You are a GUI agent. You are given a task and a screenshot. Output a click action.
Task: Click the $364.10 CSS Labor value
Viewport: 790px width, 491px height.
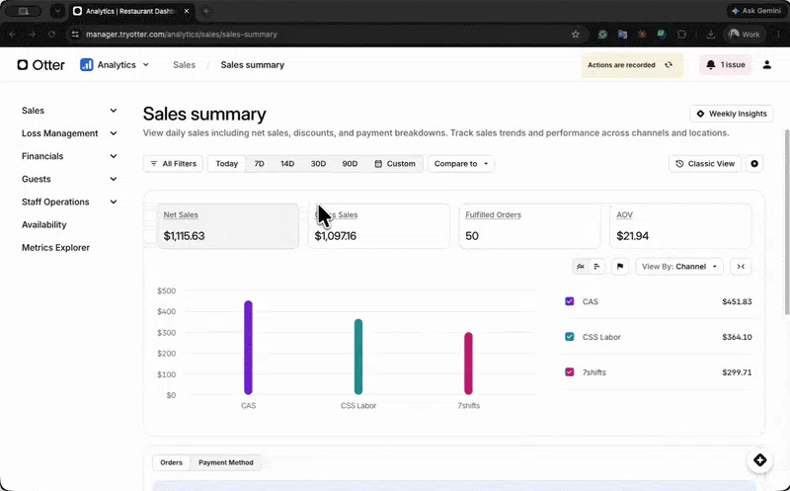pos(737,337)
